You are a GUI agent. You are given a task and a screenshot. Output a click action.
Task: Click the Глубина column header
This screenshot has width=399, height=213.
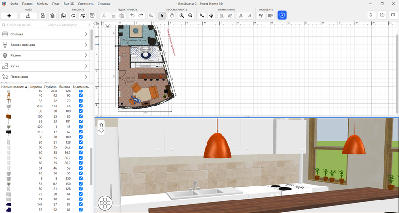click(x=50, y=87)
